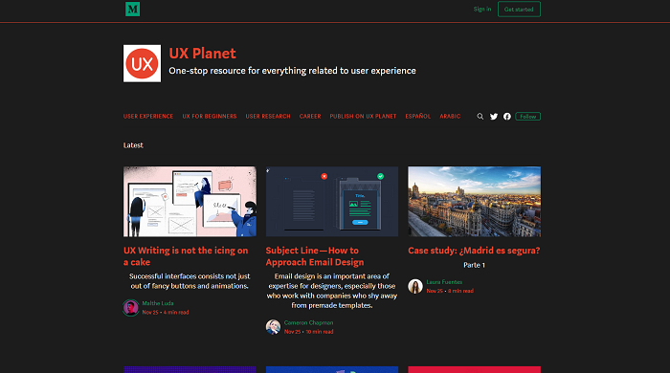Open the User Experience section
The width and height of the screenshot is (670, 373).
(148, 116)
